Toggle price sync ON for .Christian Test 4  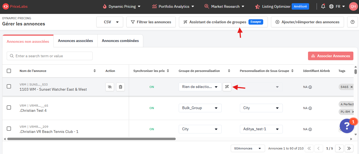click(x=152, y=108)
